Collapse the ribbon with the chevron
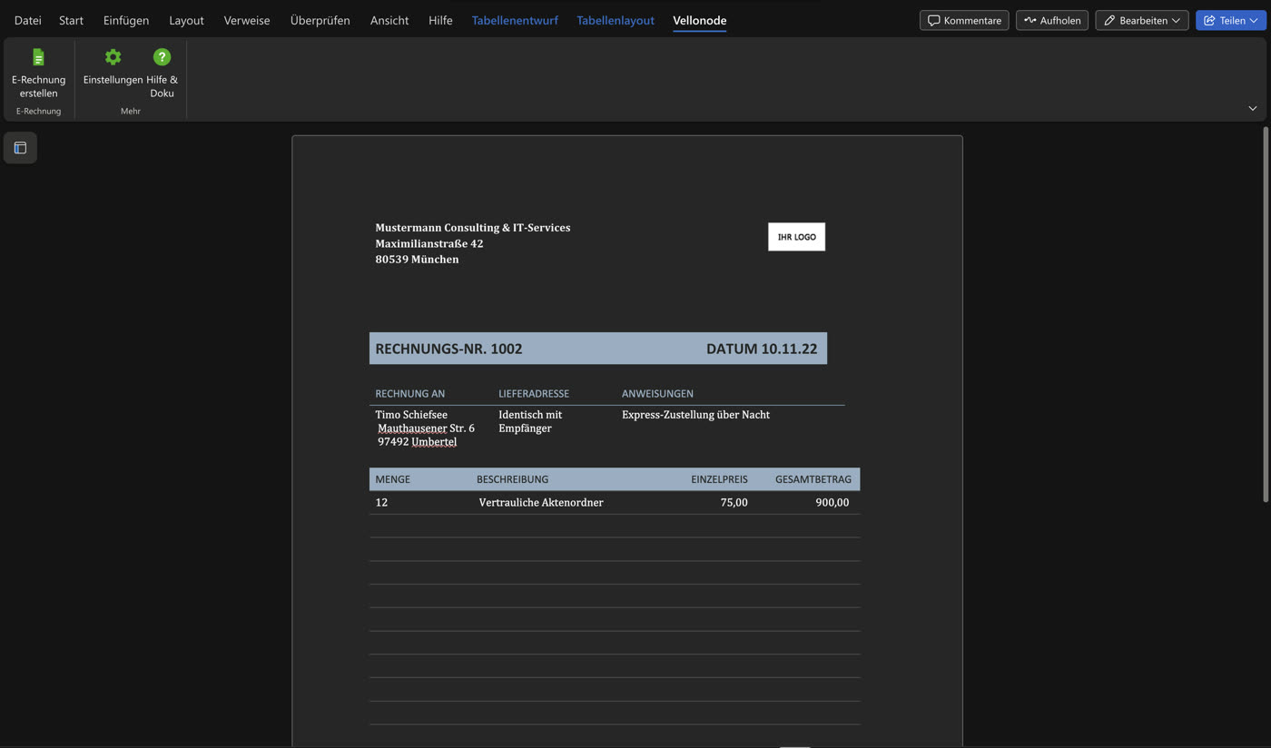1271x748 pixels. pyautogui.click(x=1253, y=109)
